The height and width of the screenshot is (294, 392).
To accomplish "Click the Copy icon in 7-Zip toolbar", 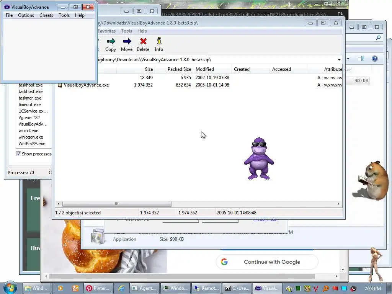I will click(x=111, y=41).
